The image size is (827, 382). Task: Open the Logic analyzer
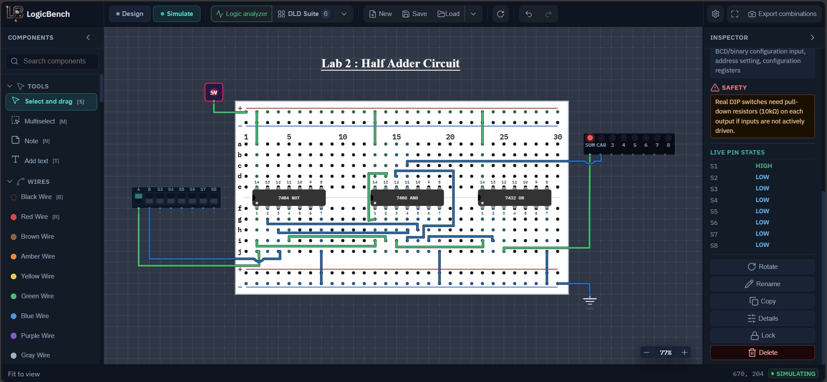[242, 14]
